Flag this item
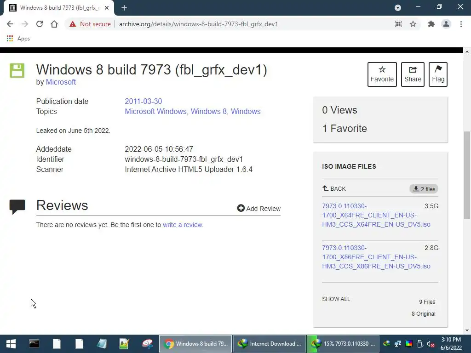 click(438, 74)
